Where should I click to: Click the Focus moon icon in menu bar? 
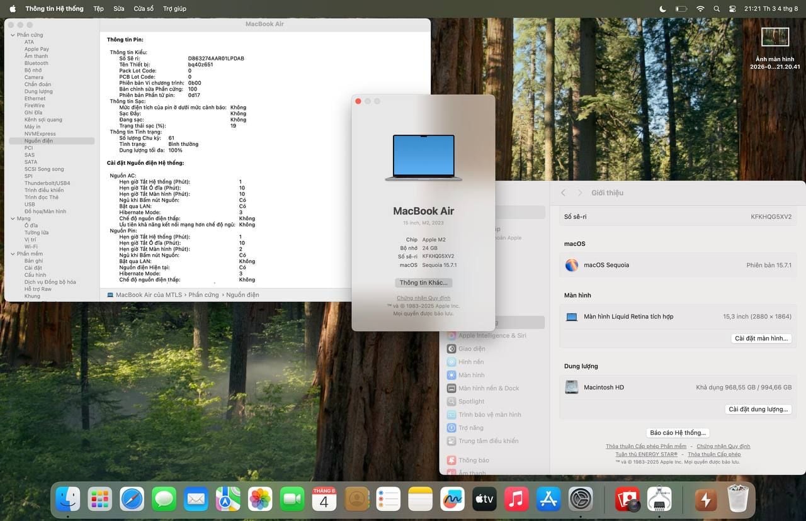(662, 9)
